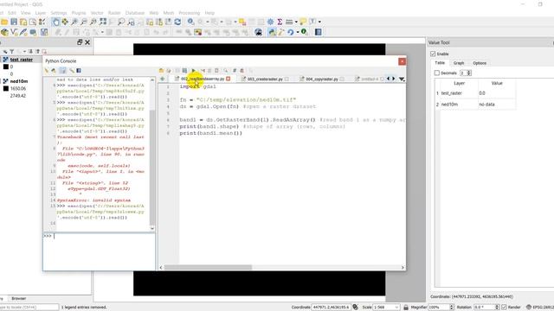The image size is (554, 311).
Task: Open the Scale combo box
Action: click(386, 308)
